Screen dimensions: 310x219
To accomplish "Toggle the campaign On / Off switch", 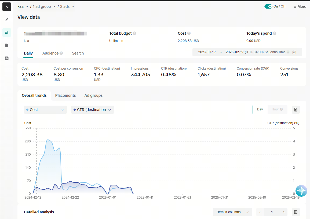I will click(268, 6).
